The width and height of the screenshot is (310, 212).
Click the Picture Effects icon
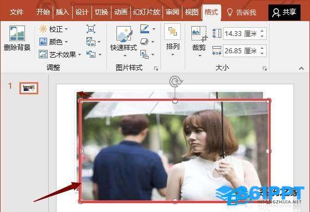(144, 42)
